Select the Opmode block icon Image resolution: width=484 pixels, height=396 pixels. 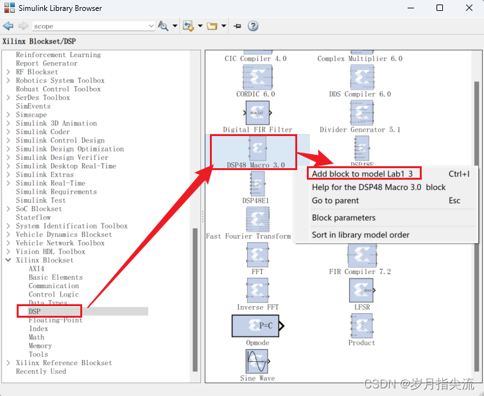click(x=258, y=325)
